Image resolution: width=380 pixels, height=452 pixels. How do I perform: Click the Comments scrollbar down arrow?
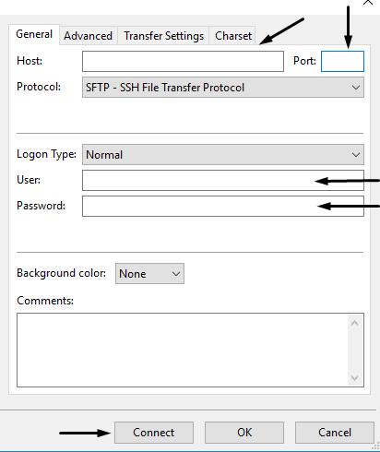tap(354, 377)
